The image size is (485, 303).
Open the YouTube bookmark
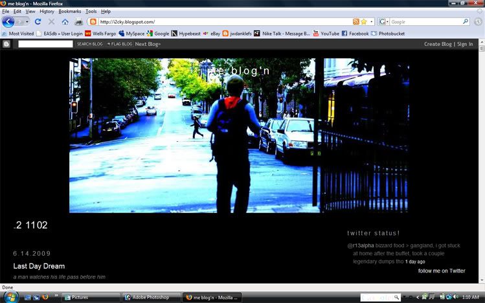326,34
